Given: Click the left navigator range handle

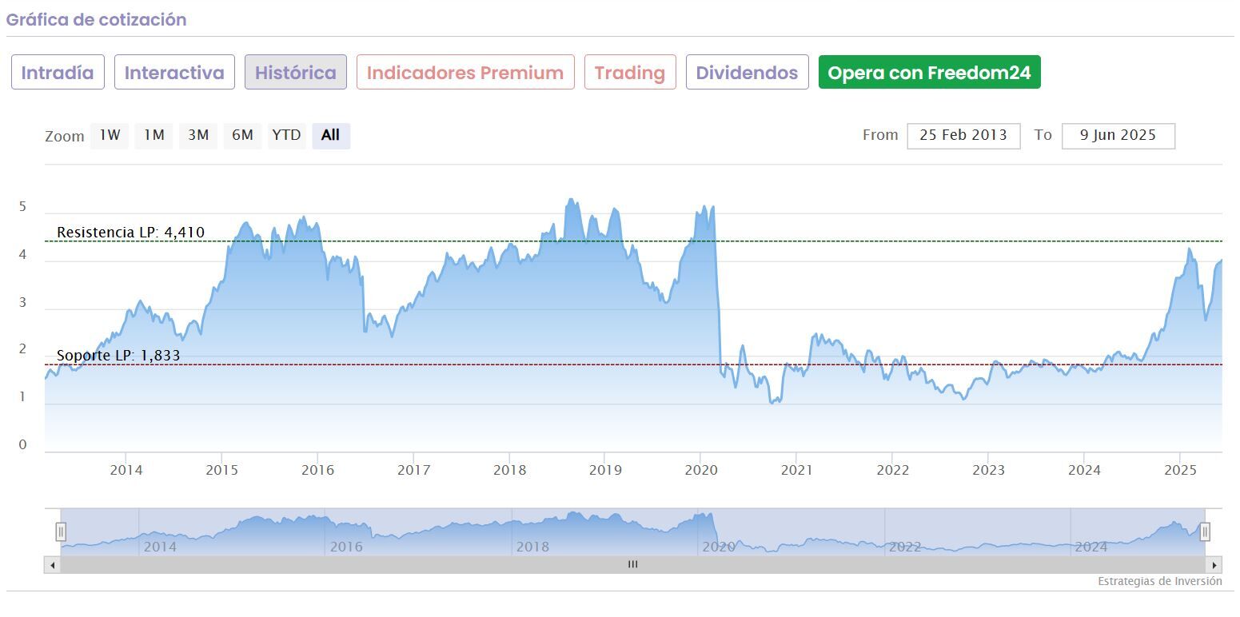Looking at the screenshot, I should (61, 531).
